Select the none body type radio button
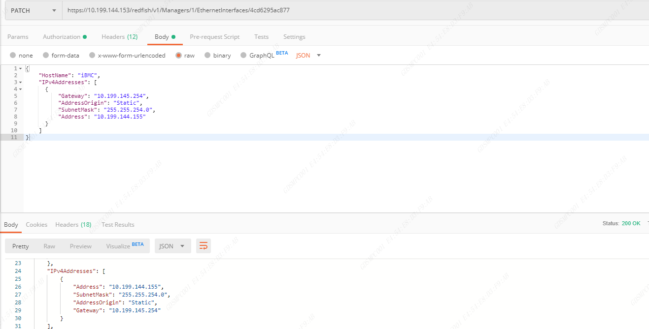The height and width of the screenshot is (329, 649). click(13, 56)
